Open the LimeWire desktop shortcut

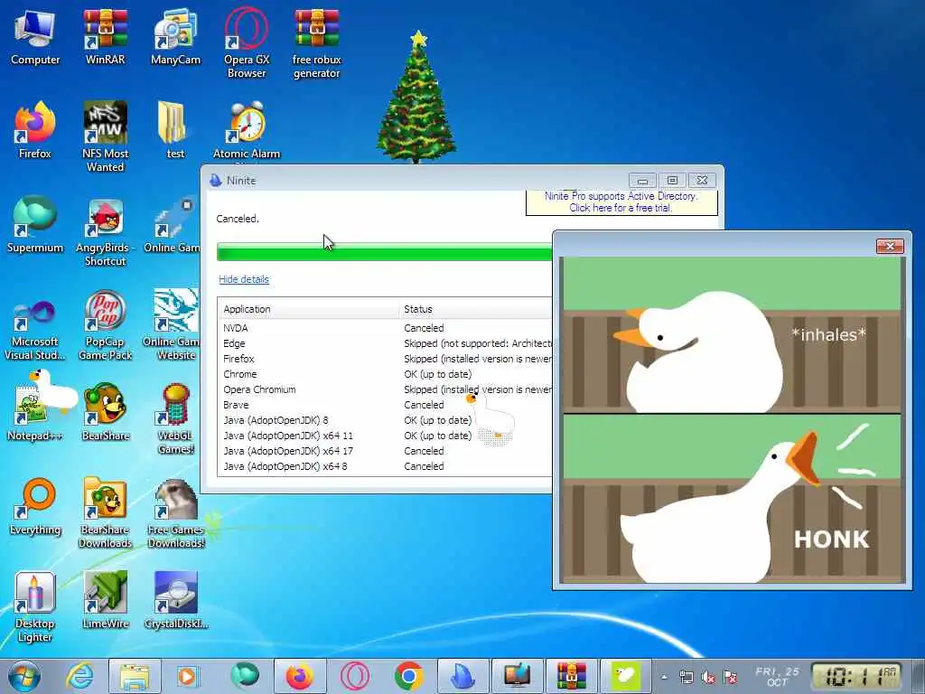pyautogui.click(x=105, y=600)
